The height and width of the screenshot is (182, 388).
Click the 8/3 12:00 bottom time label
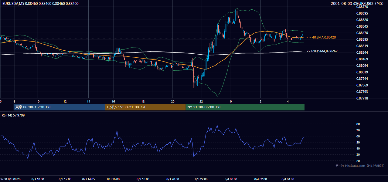65,179
